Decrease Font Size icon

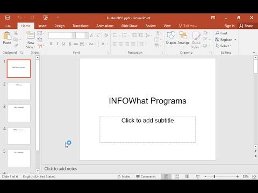(x=98, y=35)
